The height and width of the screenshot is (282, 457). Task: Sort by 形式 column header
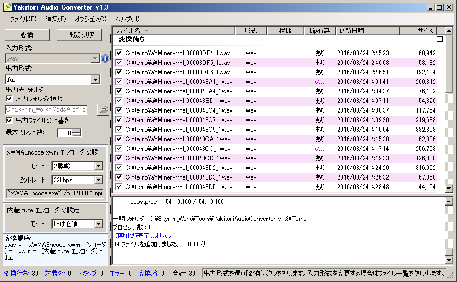point(251,31)
